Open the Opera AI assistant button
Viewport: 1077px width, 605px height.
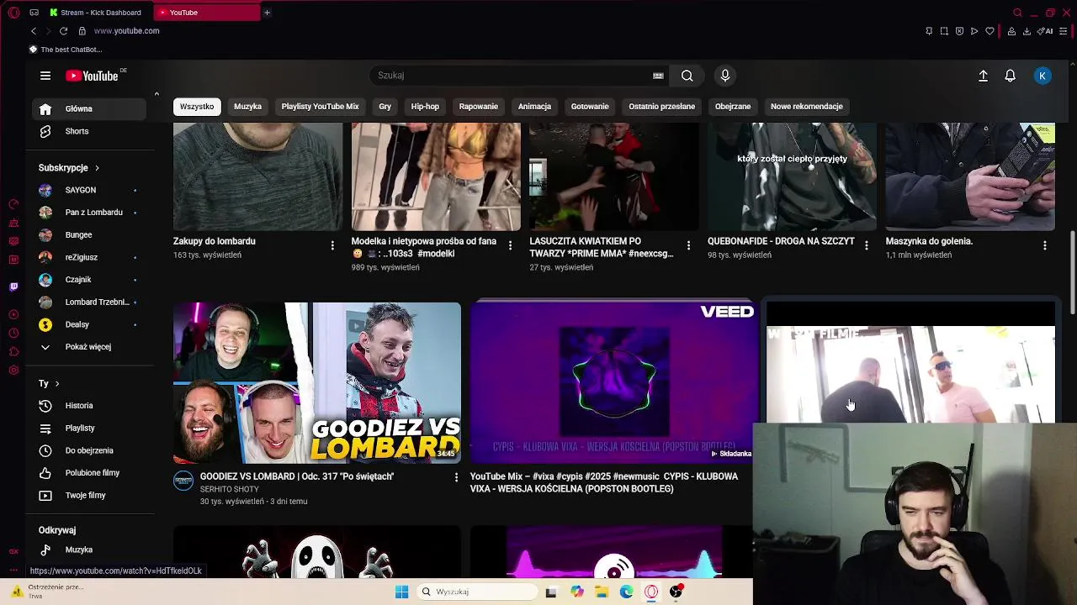click(x=1045, y=31)
